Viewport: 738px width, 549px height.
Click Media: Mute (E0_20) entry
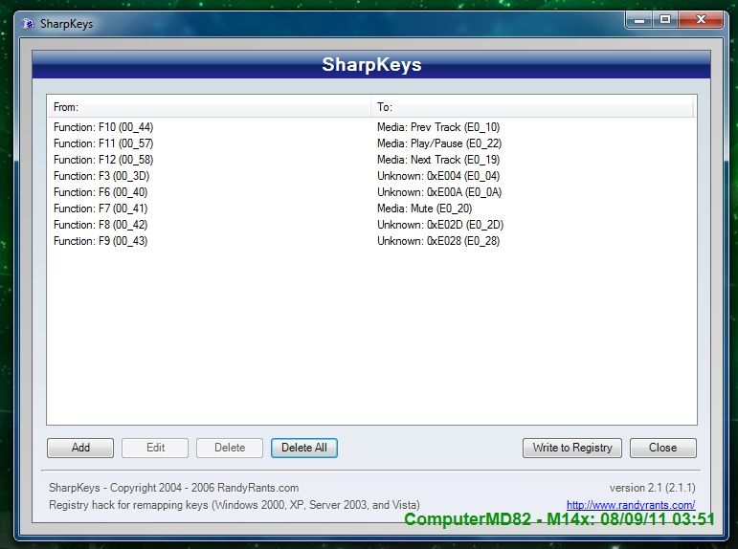(x=425, y=209)
